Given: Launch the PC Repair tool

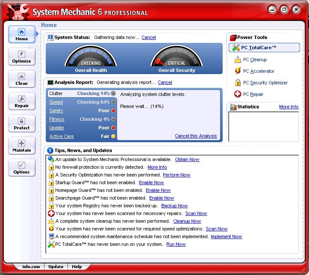Looking at the screenshot, I should pos(253,94).
